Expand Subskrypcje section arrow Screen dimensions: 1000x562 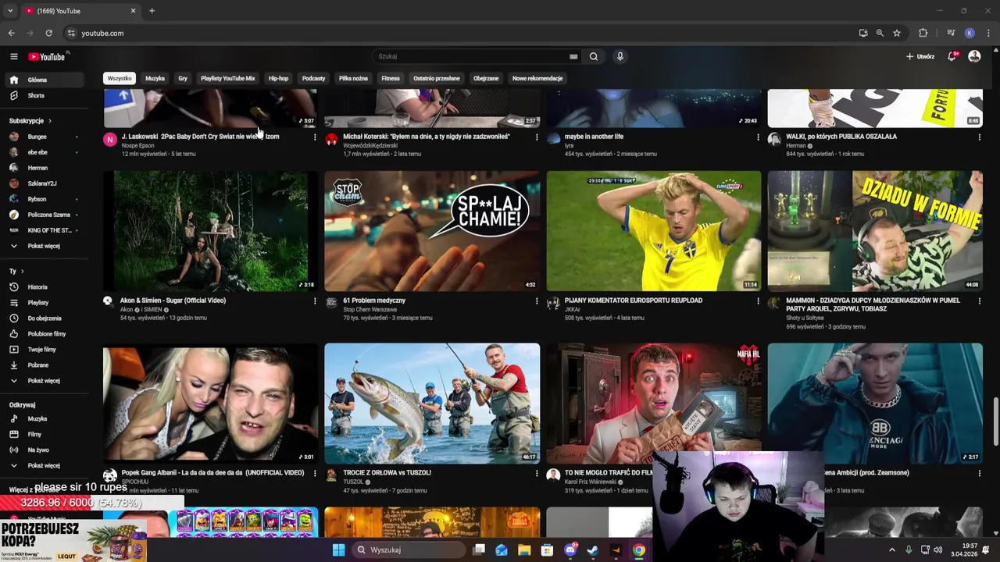(50, 121)
